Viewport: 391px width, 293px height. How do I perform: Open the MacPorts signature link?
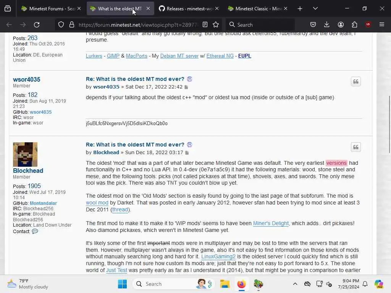click(136, 56)
